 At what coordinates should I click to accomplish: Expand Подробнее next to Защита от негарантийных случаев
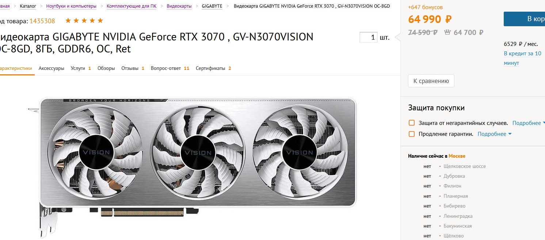pyautogui.click(x=529, y=123)
